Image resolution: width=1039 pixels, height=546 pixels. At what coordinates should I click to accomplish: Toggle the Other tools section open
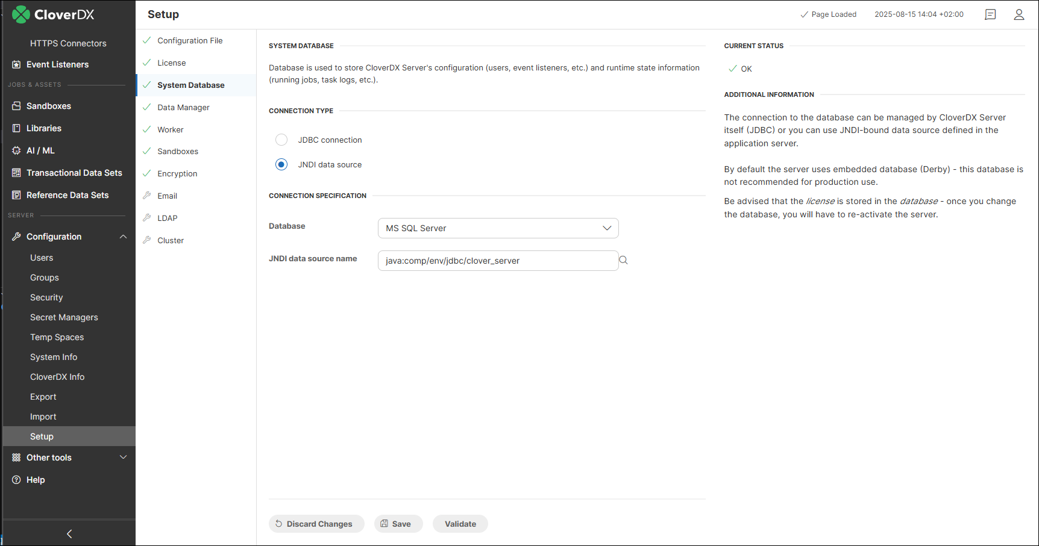[x=49, y=458]
